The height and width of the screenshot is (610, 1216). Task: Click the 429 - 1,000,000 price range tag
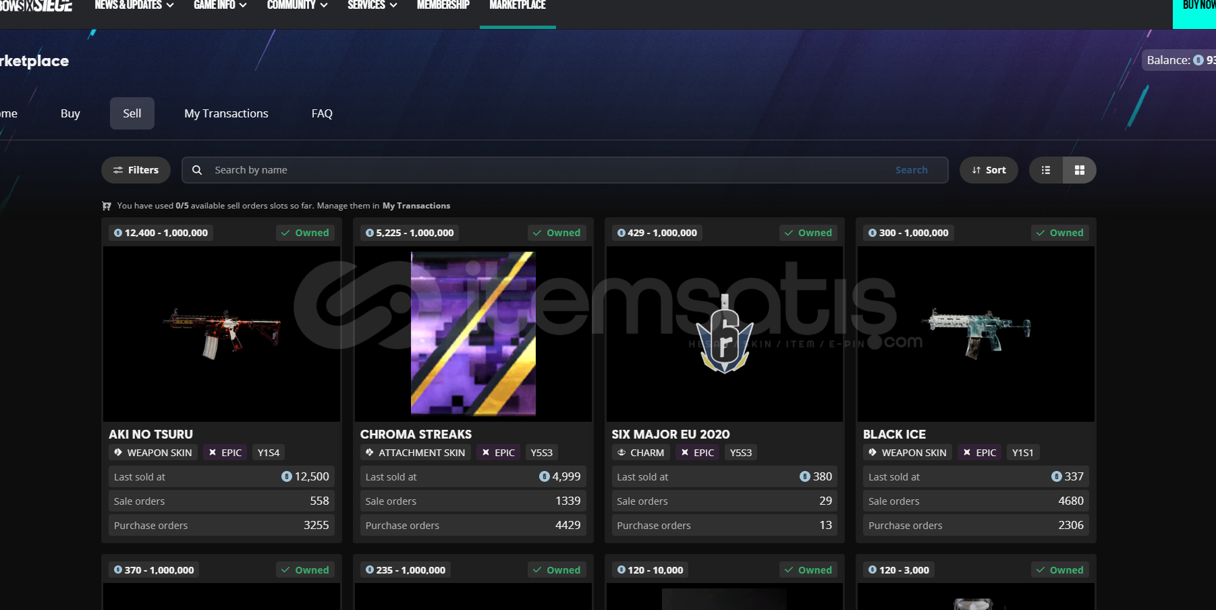pyautogui.click(x=657, y=233)
